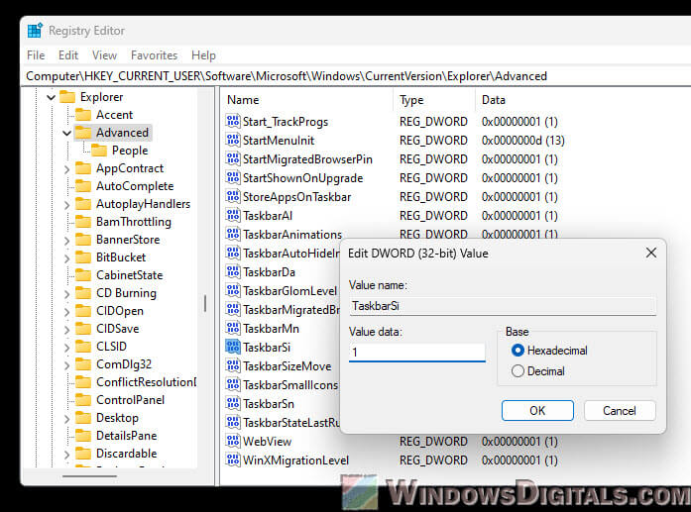The width and height of the screenshot is (691, 512).
Task: Collapse the Explorer key in tree
Action: coord(52,97)
